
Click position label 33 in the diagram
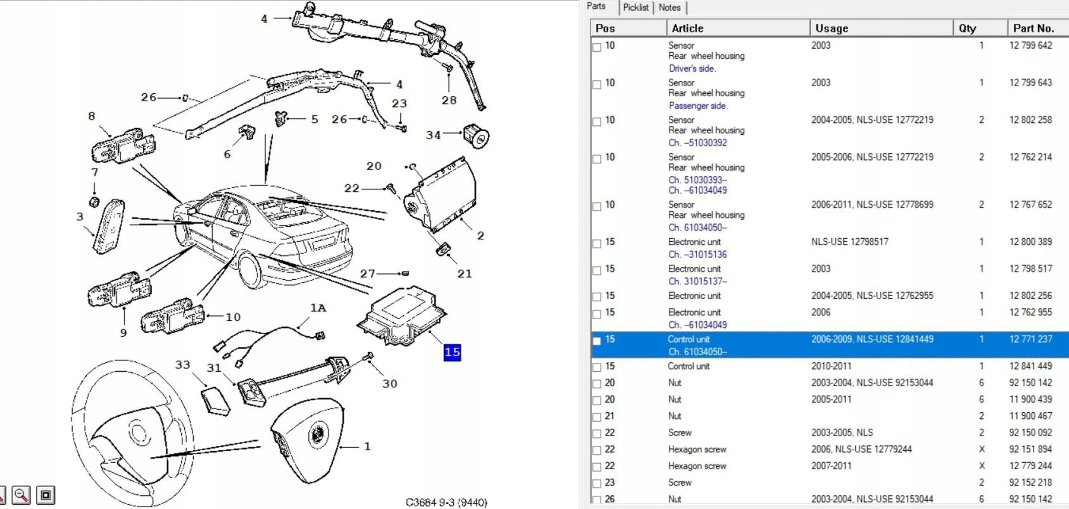[183, 364]
